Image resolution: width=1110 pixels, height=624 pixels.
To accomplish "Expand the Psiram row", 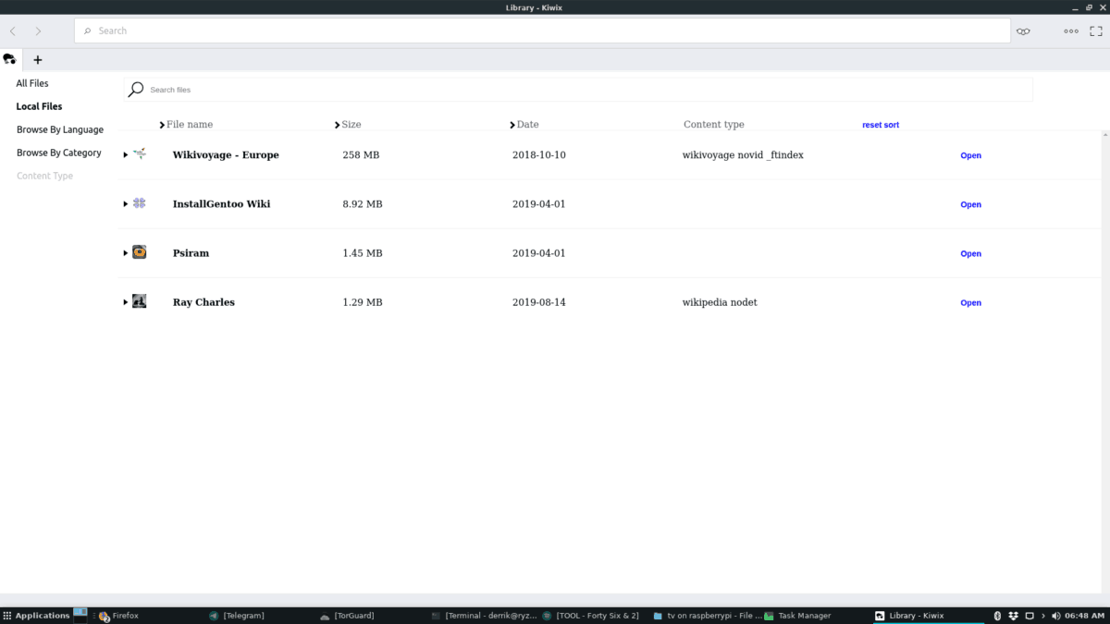I will [126, 253].
